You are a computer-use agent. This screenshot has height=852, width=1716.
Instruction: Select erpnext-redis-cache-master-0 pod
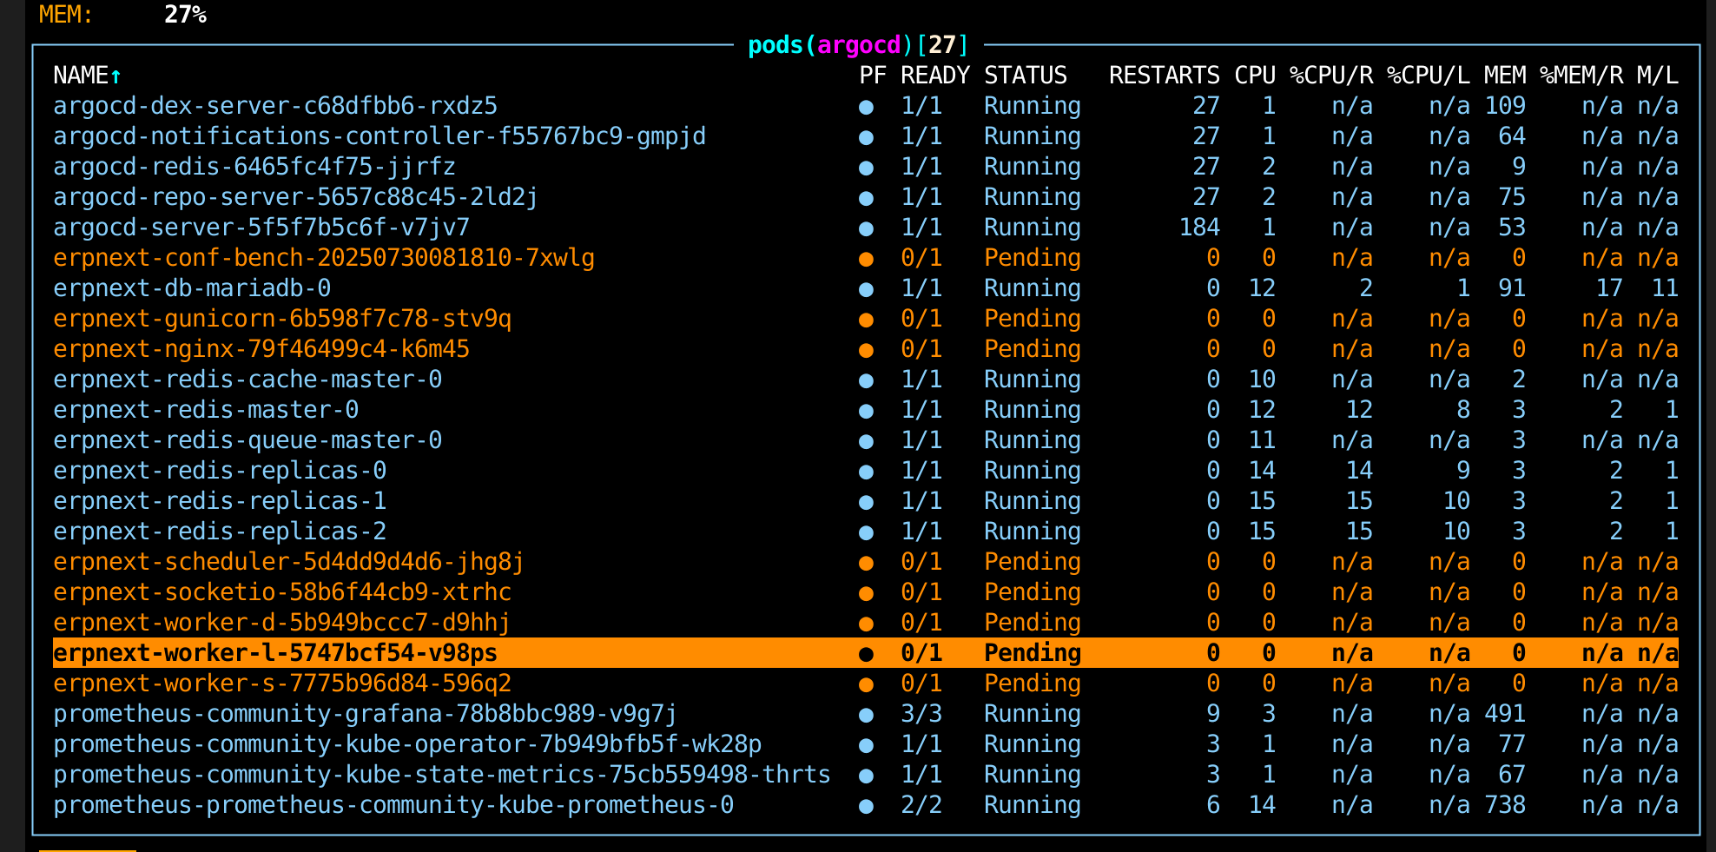click(x=866, y=380)
